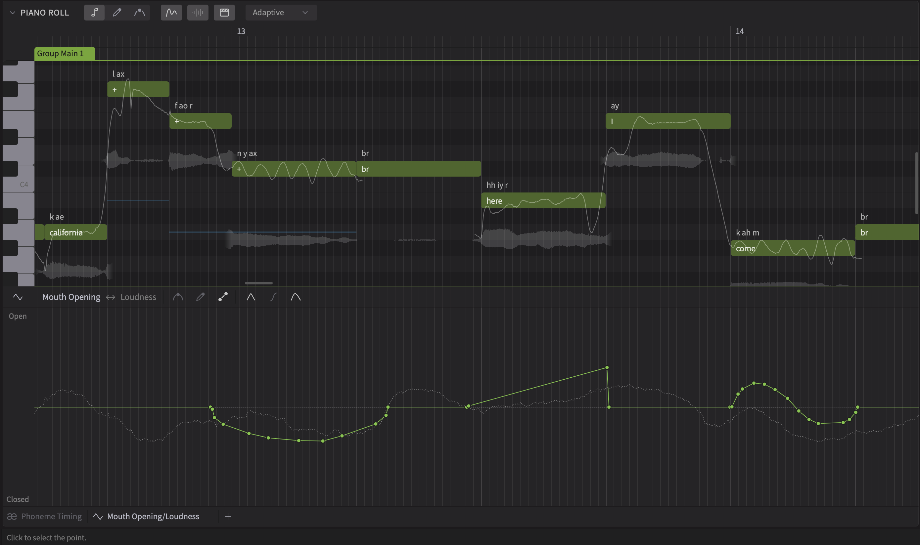Toggle the linear interpolation mode
920x545 pixels.
(251, 297)
